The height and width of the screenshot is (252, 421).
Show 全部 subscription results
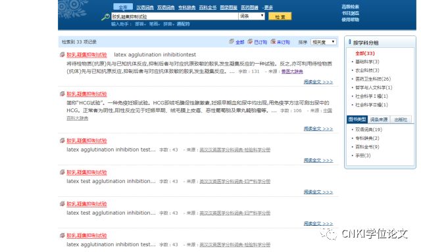[x=239, y=42]
